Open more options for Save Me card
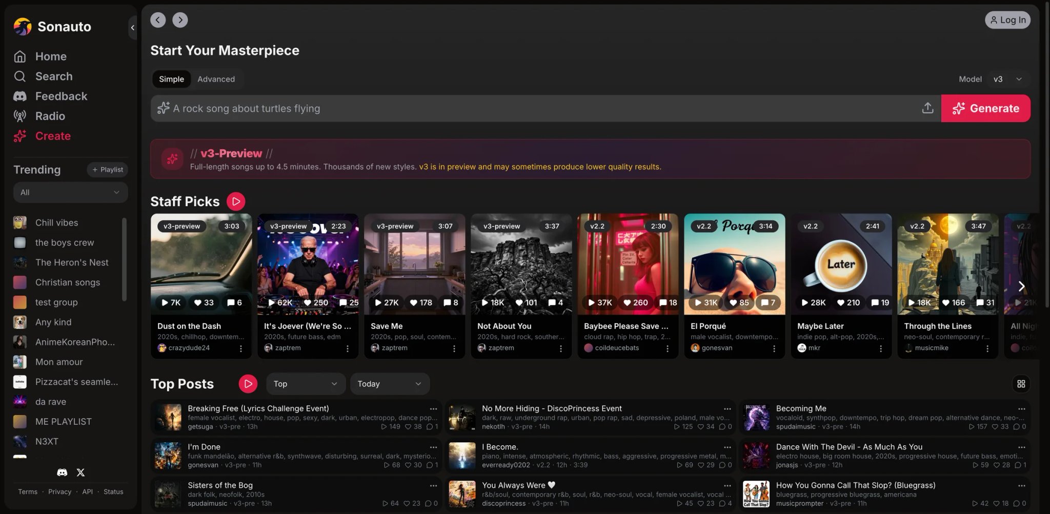Screen dimensions: 1050x514 pyautogui.click(x=454, y=348)
